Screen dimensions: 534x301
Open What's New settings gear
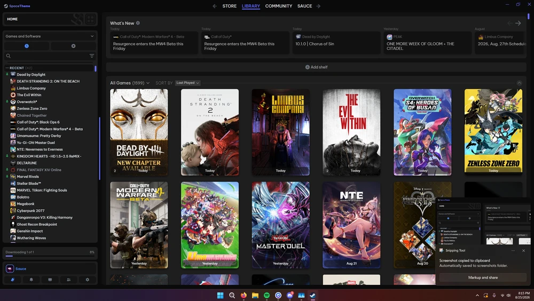coord(138,23)
